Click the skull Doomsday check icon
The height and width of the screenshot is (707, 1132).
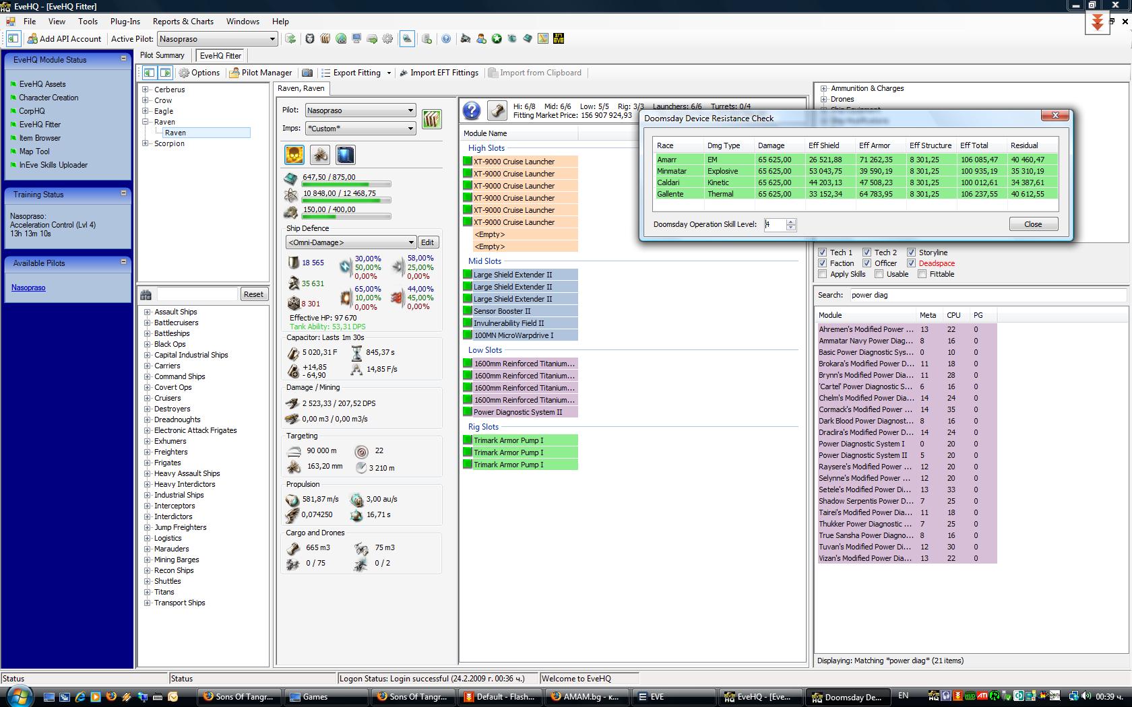tap(294, 155)
